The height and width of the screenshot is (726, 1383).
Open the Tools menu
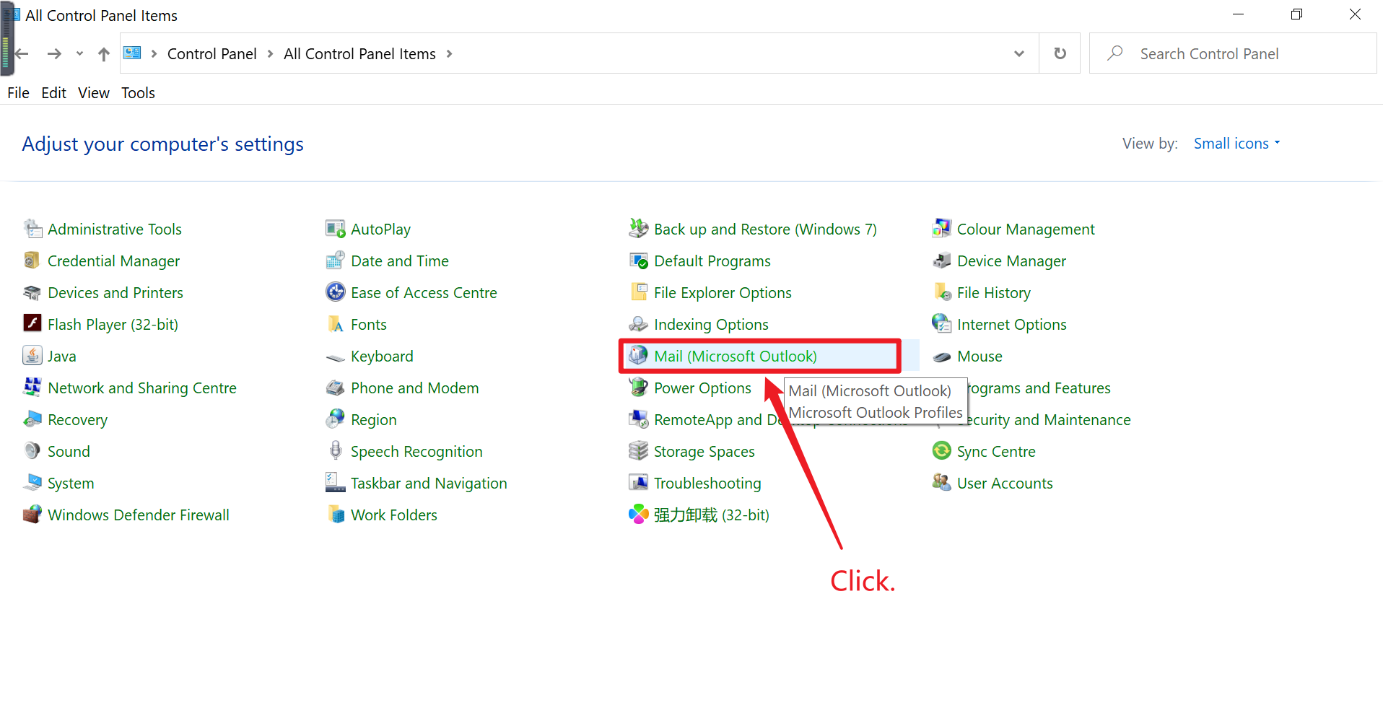[x=138, y=92]
